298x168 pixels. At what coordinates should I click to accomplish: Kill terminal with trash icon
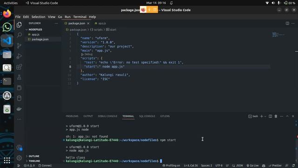(x=276, y=116)
